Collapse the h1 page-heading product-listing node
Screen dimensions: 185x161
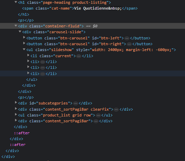[x=16, y=2]
